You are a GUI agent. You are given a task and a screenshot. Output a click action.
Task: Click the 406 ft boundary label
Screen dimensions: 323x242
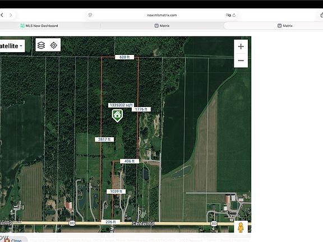point(130,161)
